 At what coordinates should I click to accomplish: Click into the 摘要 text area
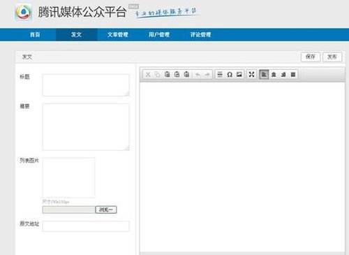86,127
